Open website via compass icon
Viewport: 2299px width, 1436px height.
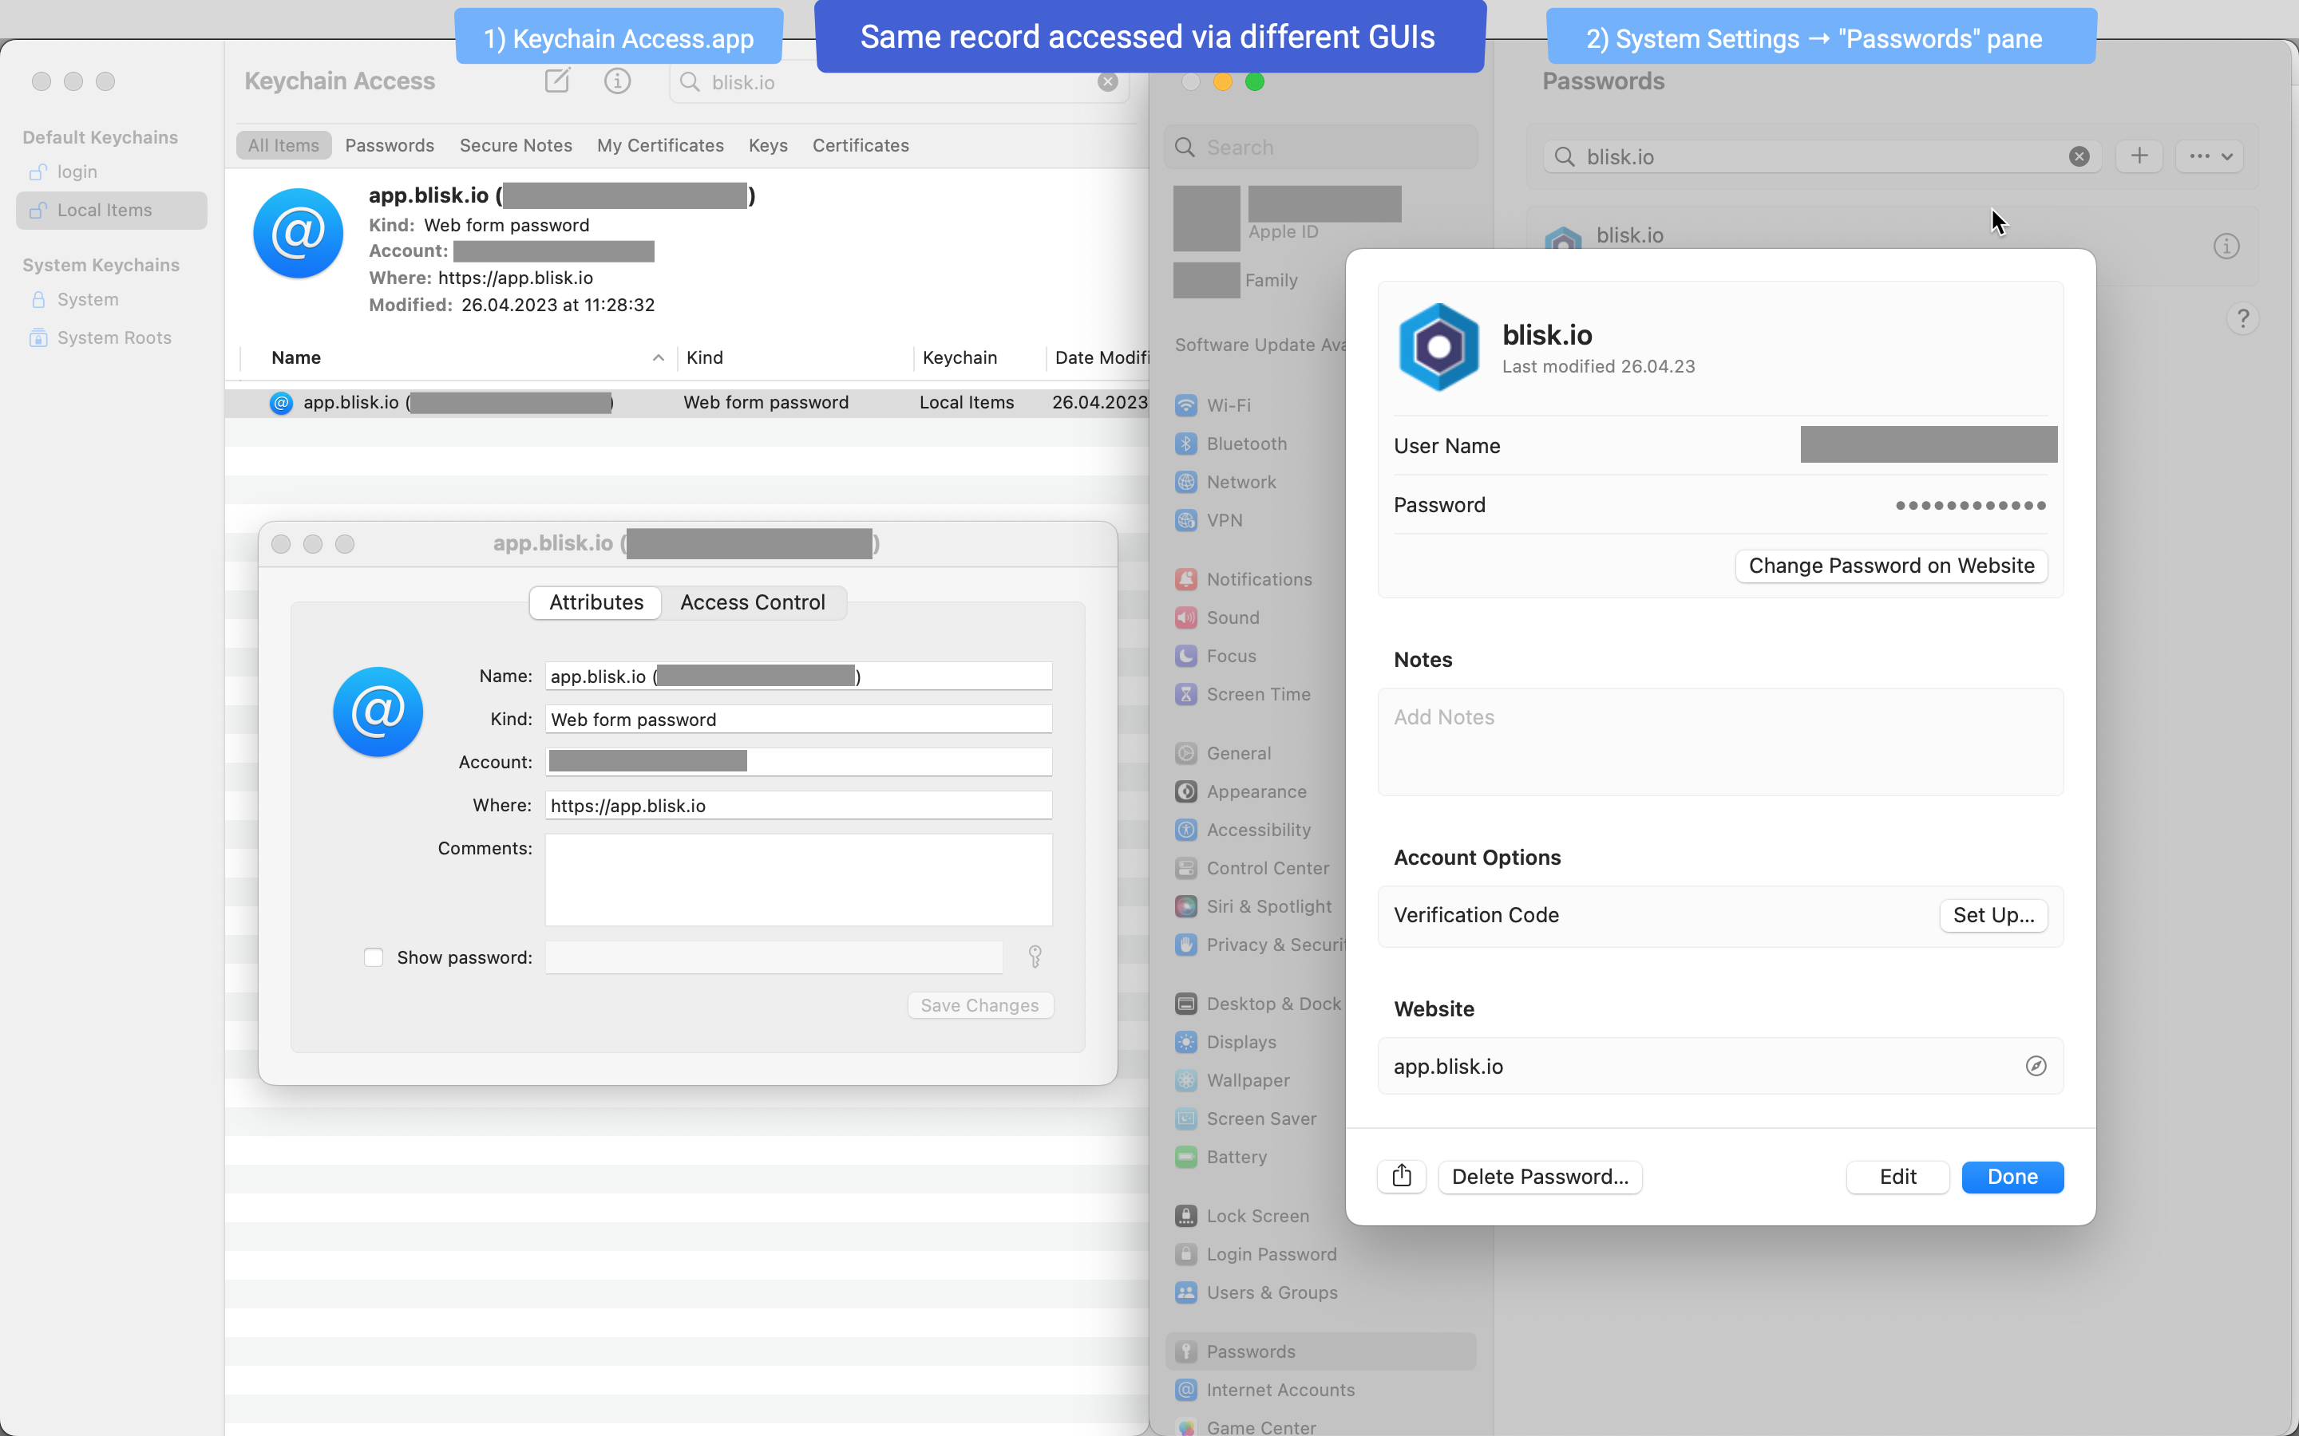coord(2035,1067)
